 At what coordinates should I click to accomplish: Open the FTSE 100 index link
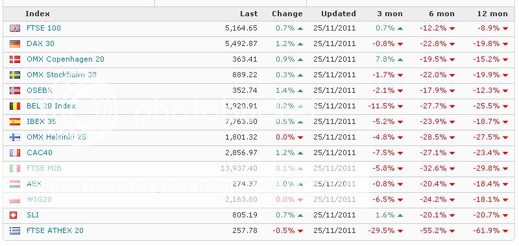click(x=43, y=28)
